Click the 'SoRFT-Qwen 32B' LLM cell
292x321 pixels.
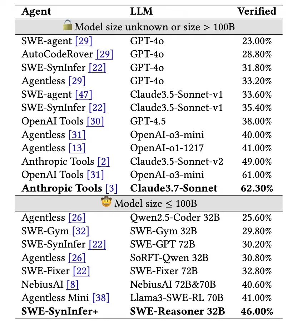click(x=169, y=258)
